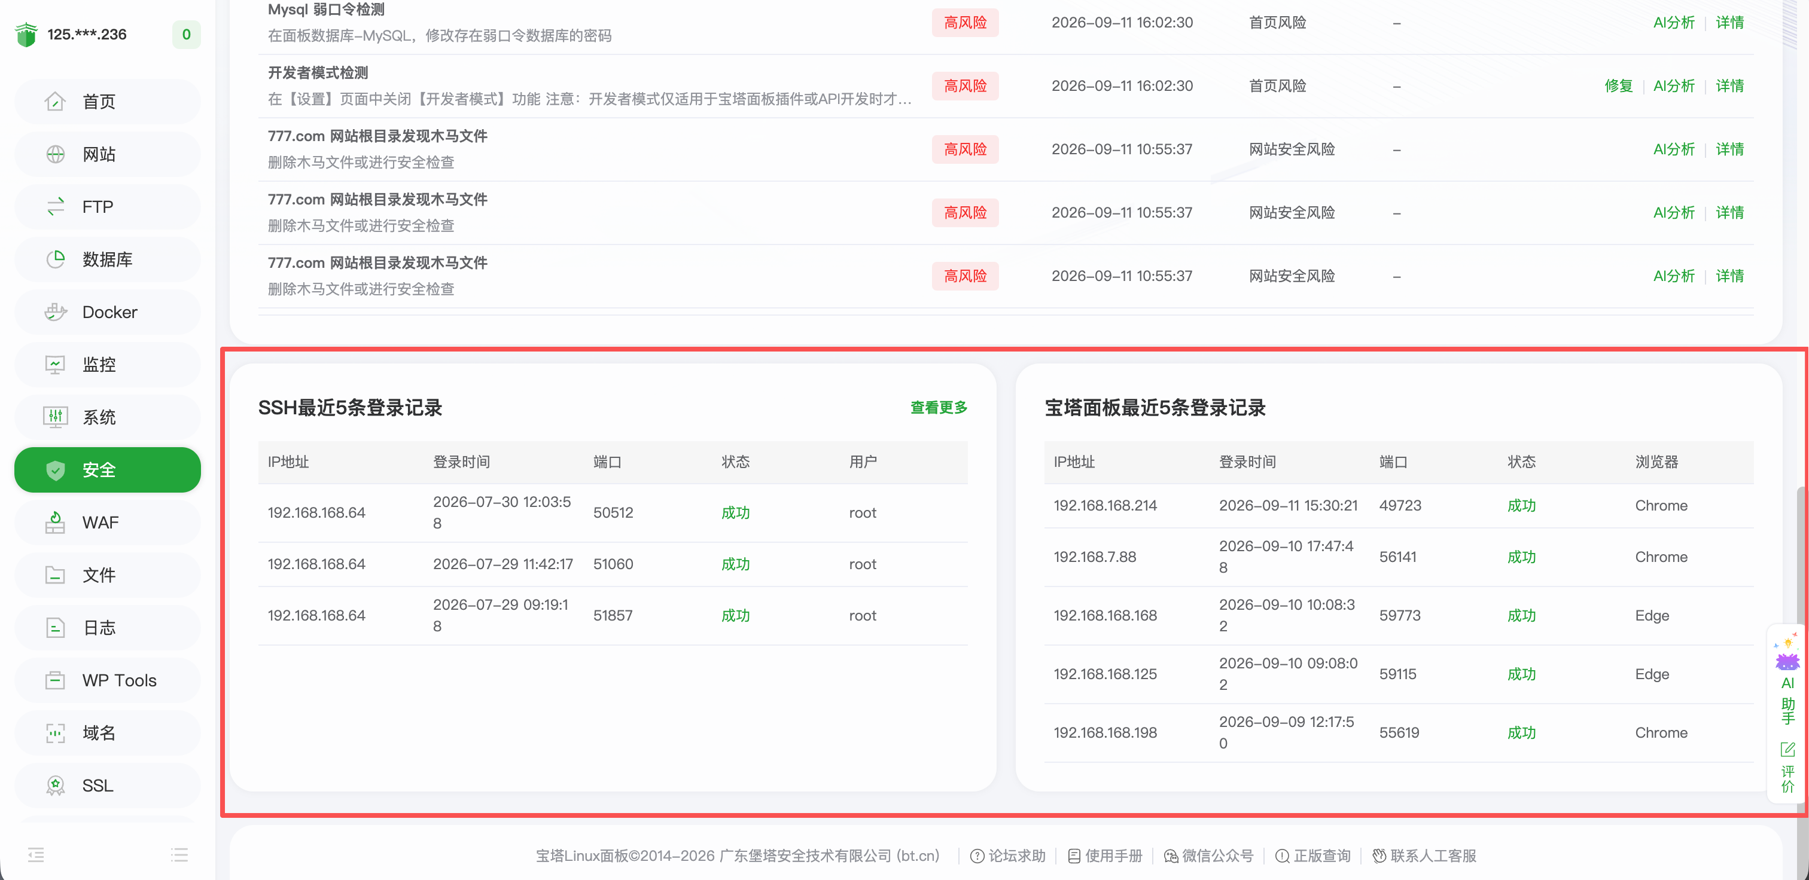Viewport: 1809px width, 880px height.
Task: Open the 系统 system section
Action: pos(106,417)
